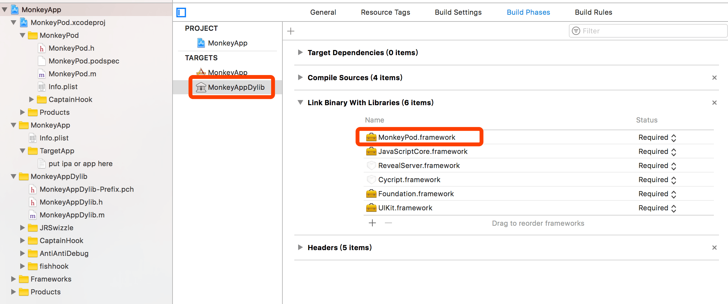Click the MonkeyAppDylib-Prefix.pch header icon
This screenshot has height=304, width=728.
(x=33, y=190)
